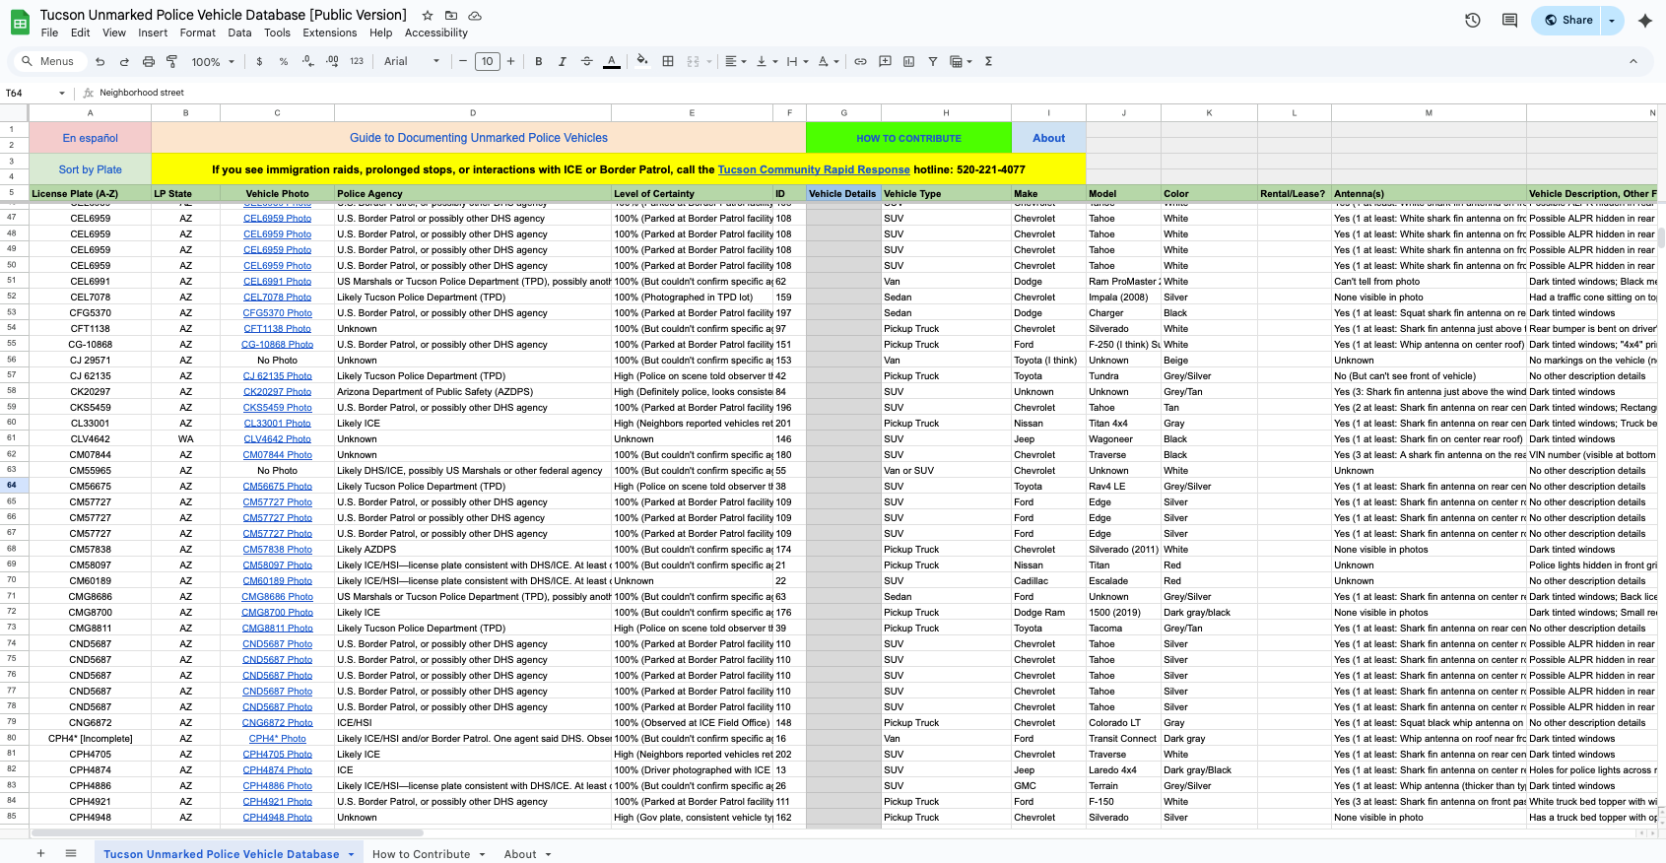Screen dimensions: 1666x863
Task: Decrease font size with minus button
Action: (463, 61)
